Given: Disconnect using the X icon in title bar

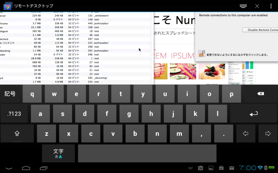Looking at the screenshot, I should coord(257,6).
